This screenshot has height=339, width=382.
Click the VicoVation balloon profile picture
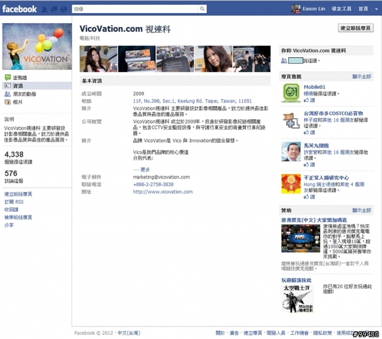coord(37,47)
